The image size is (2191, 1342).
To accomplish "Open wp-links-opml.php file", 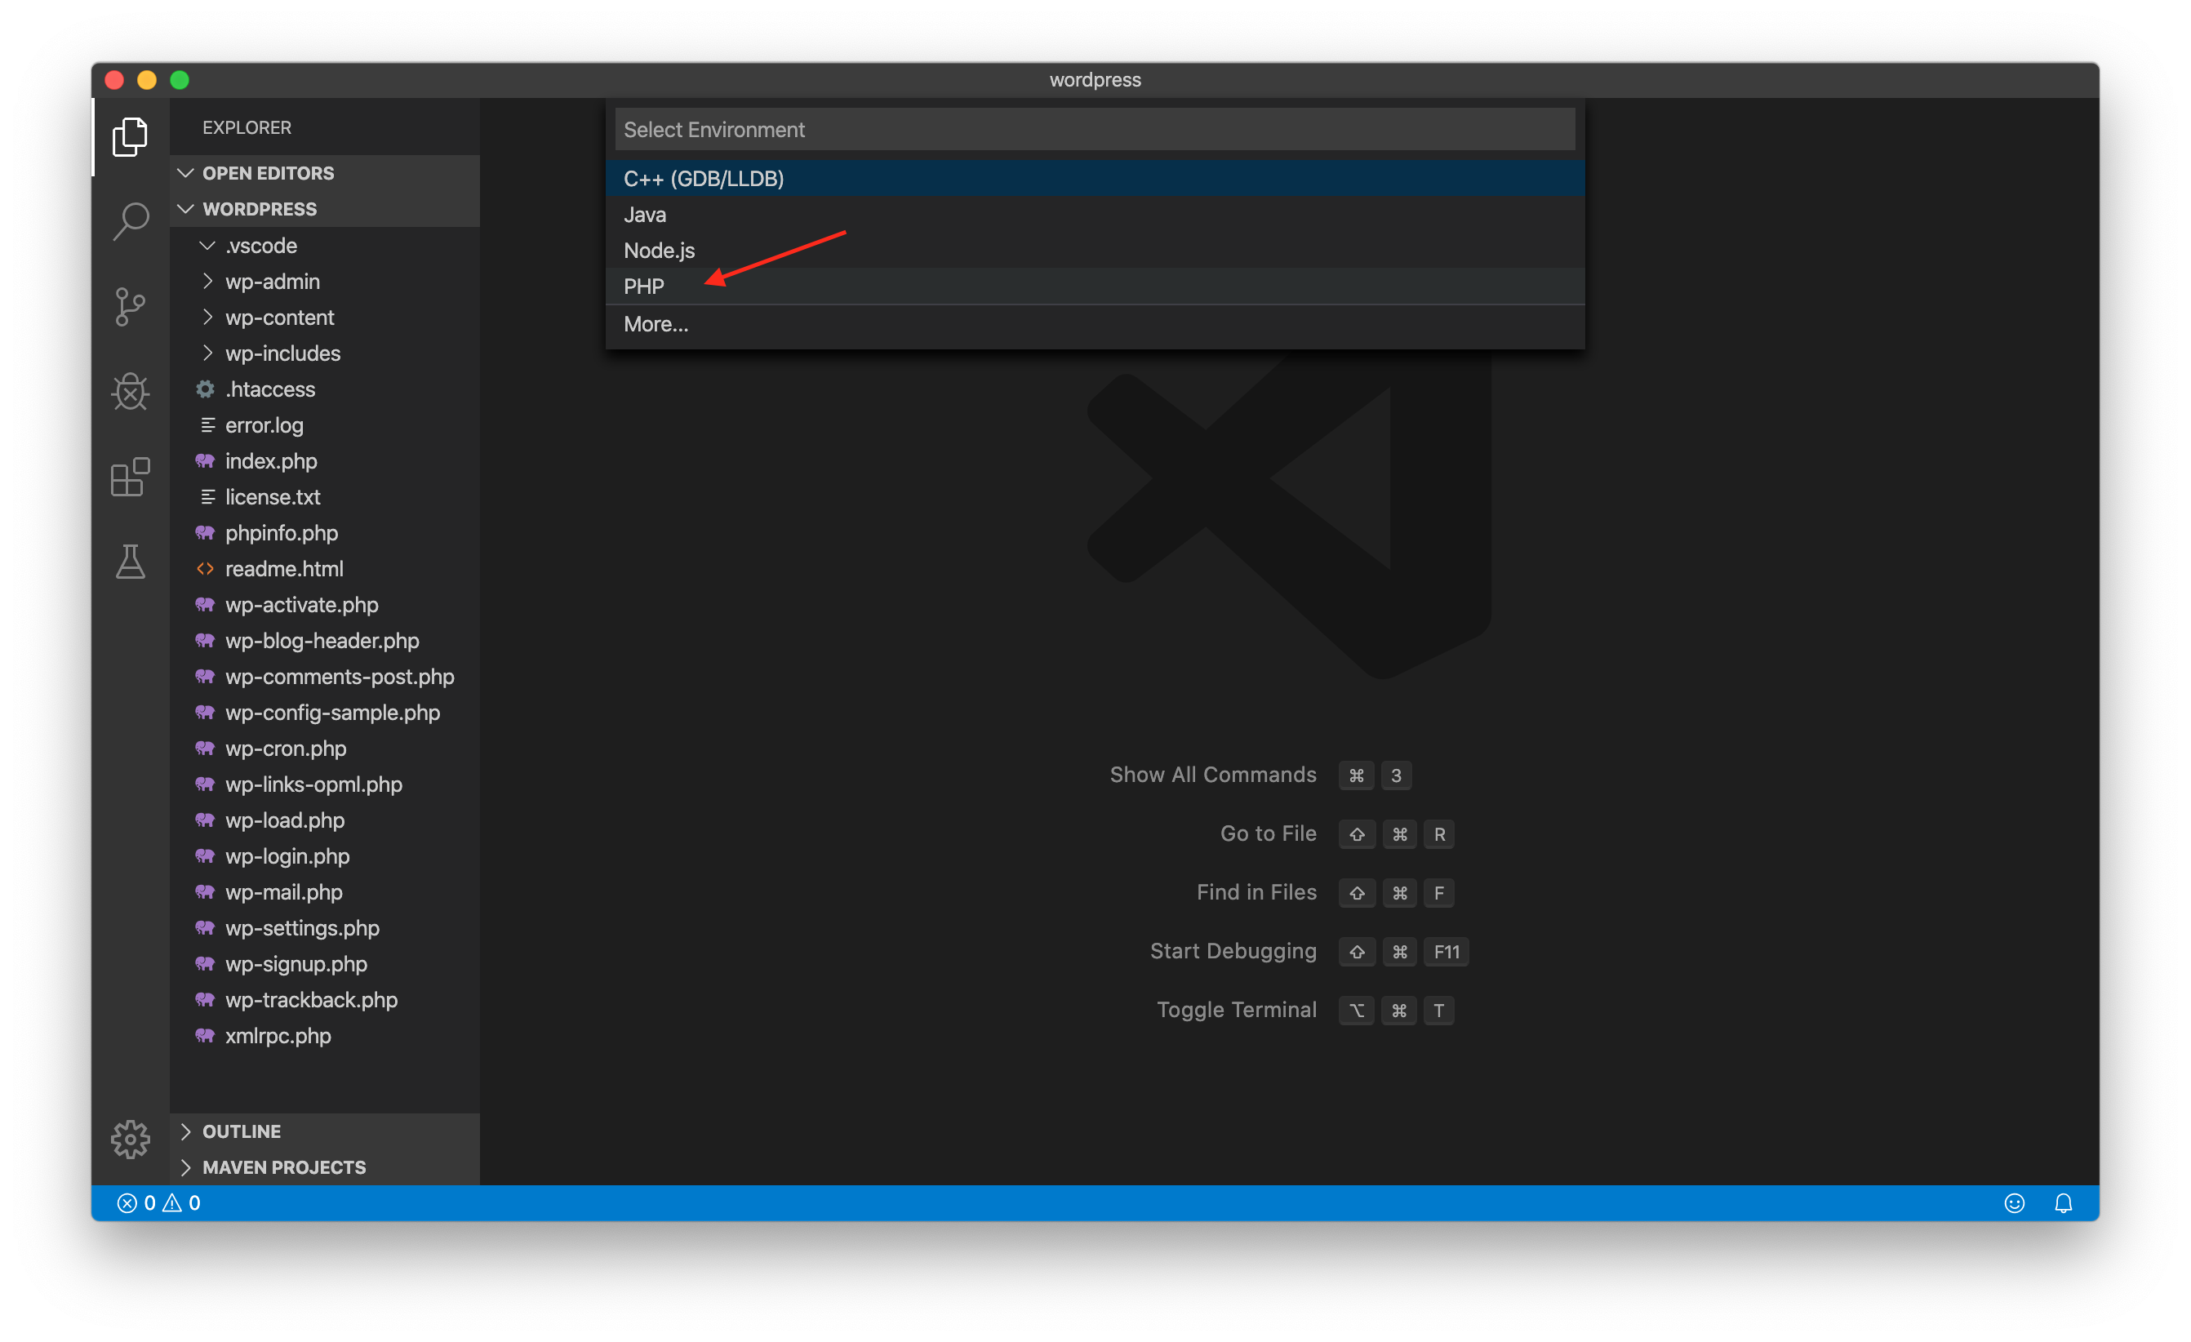I will 325,784.
